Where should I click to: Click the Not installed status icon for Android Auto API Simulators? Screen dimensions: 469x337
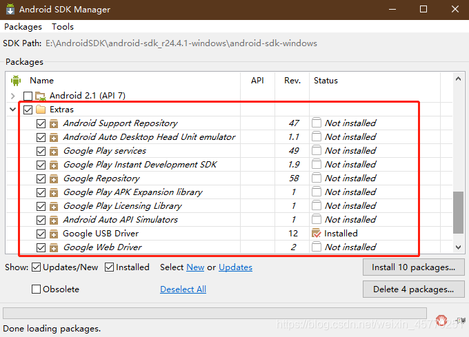[x=316, y=219]
